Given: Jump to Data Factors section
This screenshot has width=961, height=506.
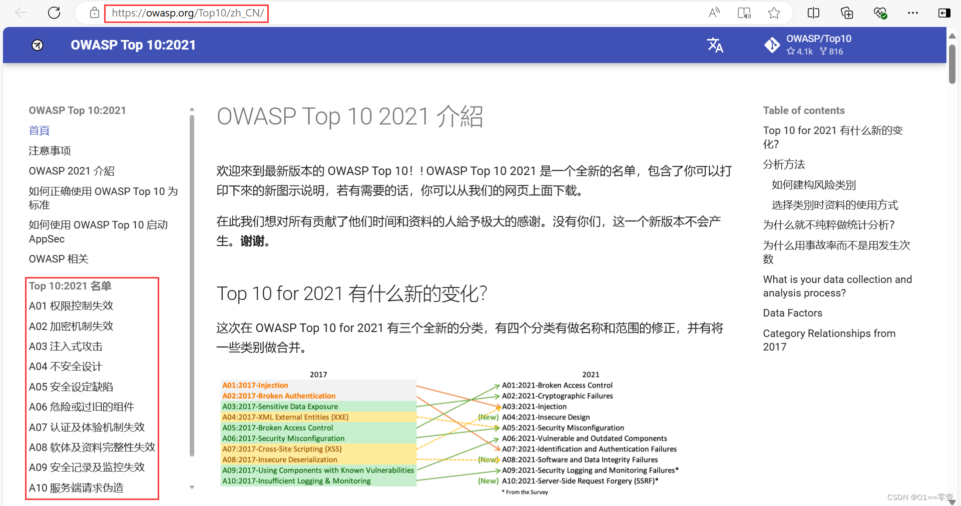Looking at the screenshot, I should [x=792, y=313].
